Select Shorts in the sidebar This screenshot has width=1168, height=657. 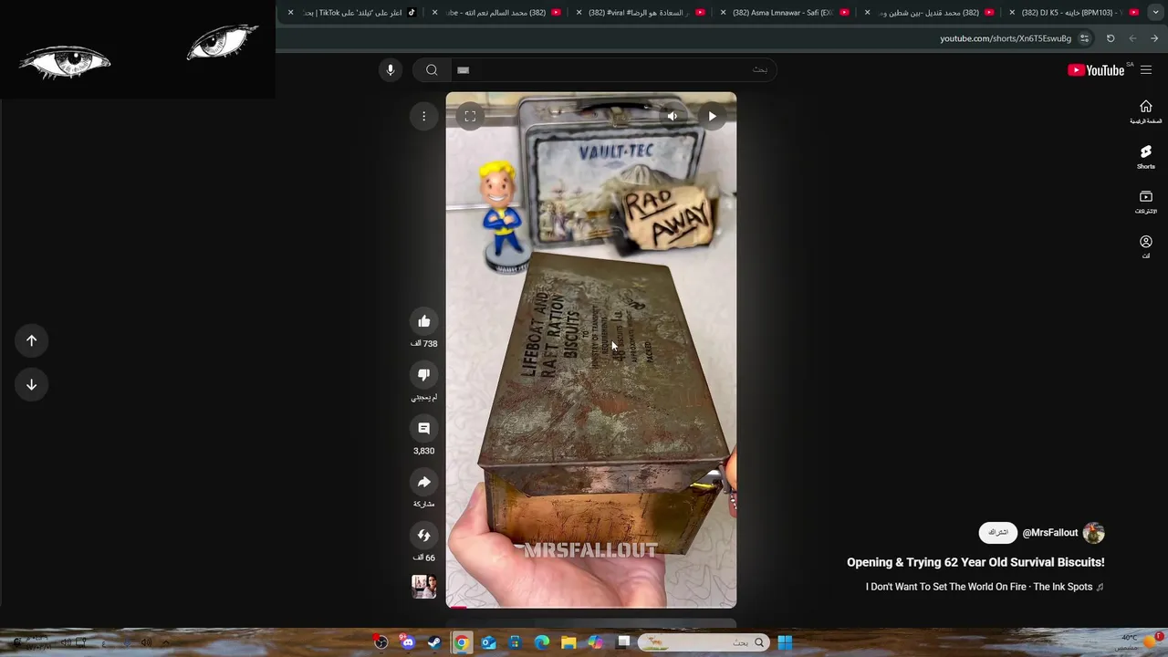(x=1146, y=157)
